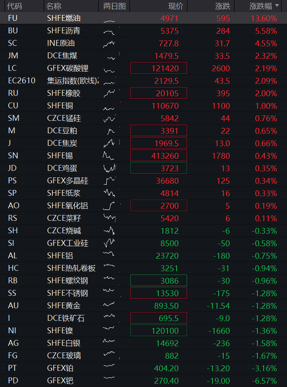Select the DCE铁矿石 iron ore name
The image size is (287, 387).
tap(66, 318)
